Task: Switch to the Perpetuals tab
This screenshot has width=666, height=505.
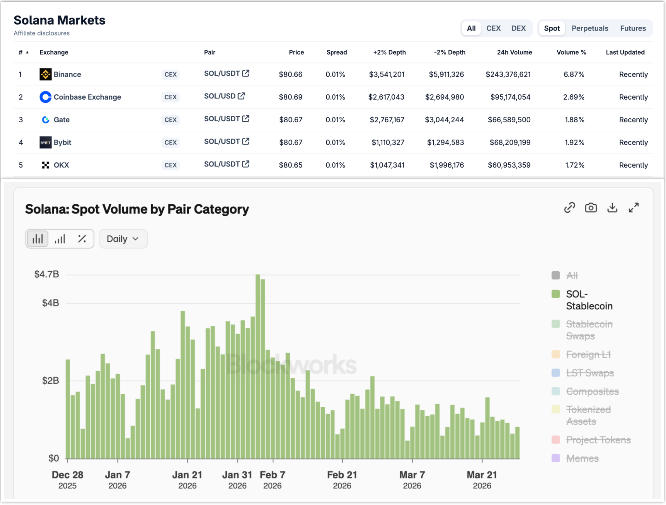Action: point(590,28)
